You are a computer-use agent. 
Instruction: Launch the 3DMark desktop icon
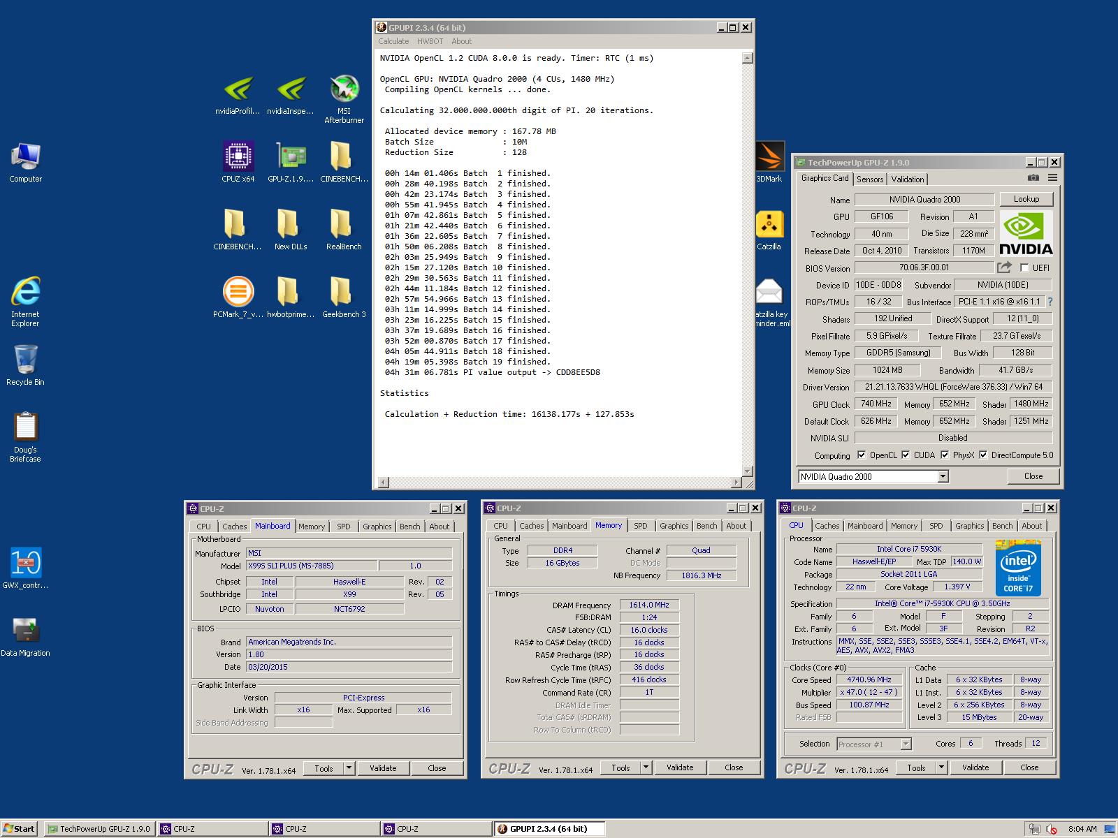click(769, 162)
